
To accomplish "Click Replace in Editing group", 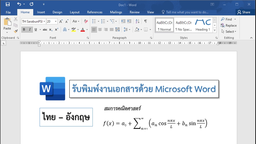I will point(229,26).
